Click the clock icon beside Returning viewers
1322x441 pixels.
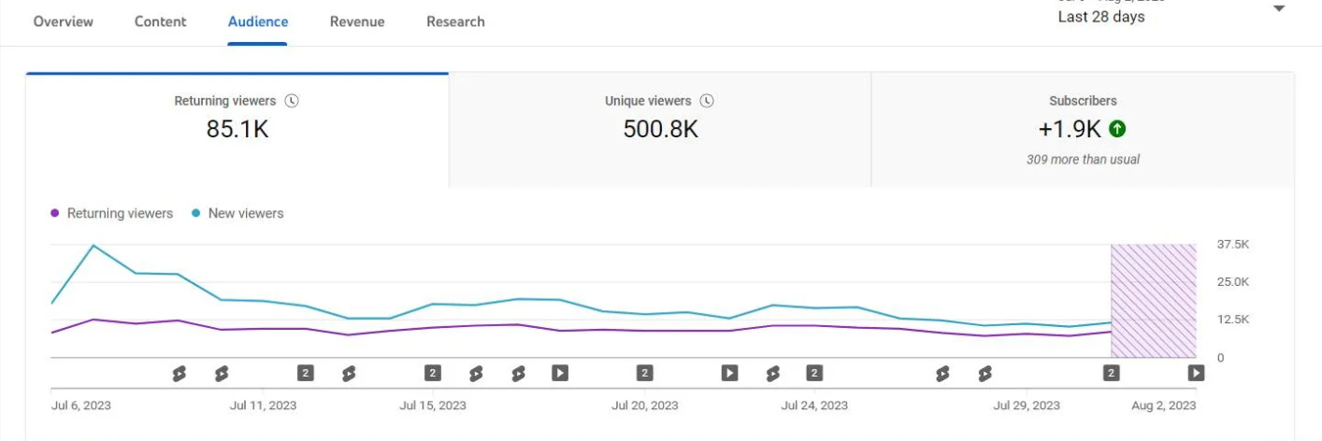[292, 101]
